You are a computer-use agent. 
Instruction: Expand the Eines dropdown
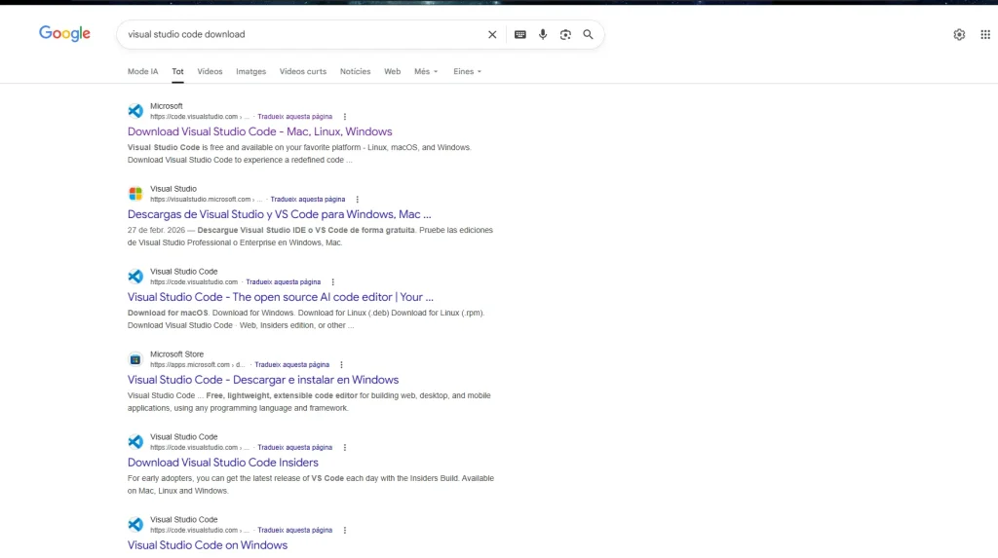point(467,71)
